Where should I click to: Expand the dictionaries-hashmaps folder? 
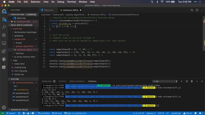point(13,32)
